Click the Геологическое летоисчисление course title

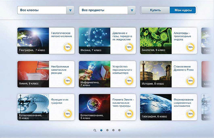point(61,35)
